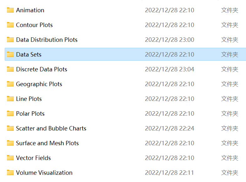Select the Surface and Mesh Plots name
The height and width of the screenshot is (182, 246).
47,143
